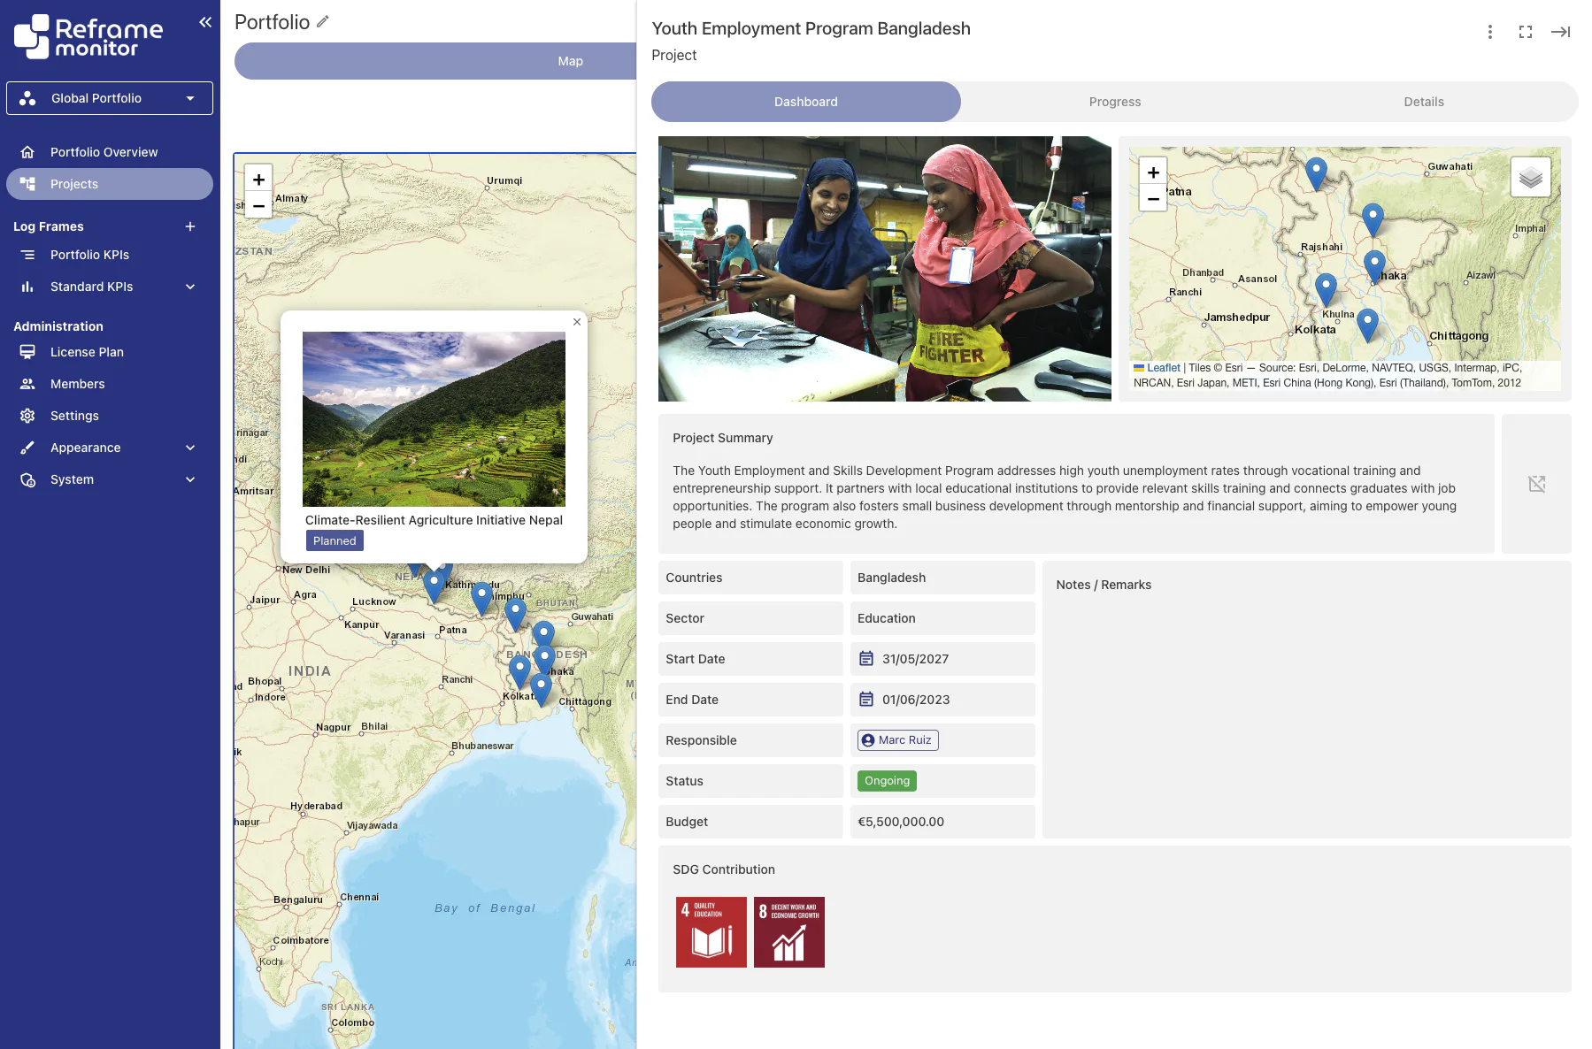This screenshot has width=1592, height=1049.
Task: Click the map pin near Chittagong in project map
Action: click(1367, 325)
